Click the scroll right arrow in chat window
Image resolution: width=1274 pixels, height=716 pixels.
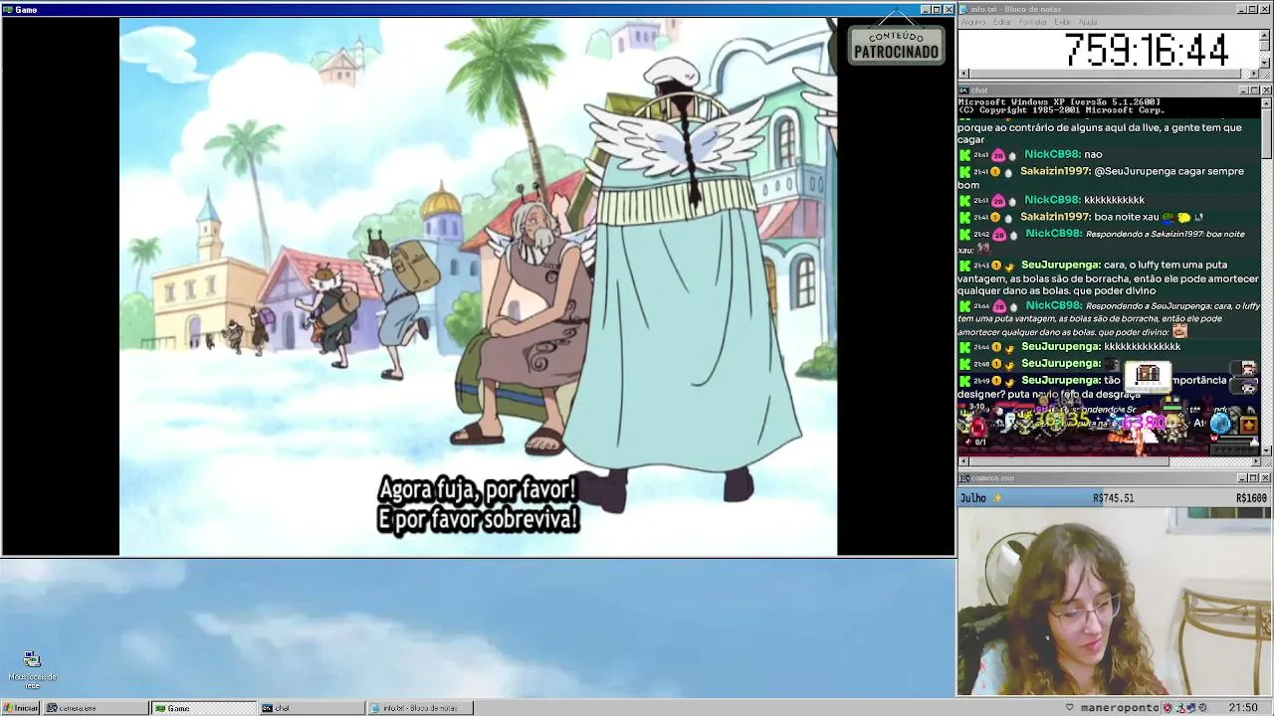pos(1254,460)
